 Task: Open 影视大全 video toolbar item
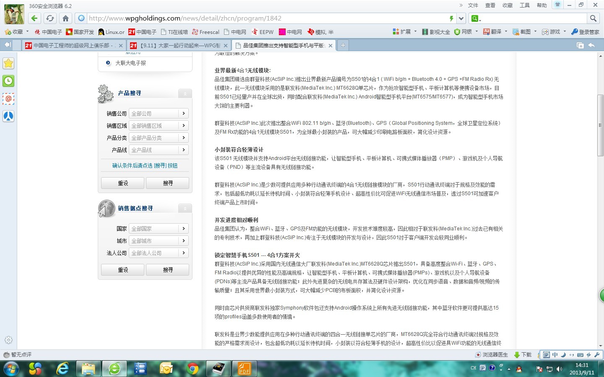436,32
